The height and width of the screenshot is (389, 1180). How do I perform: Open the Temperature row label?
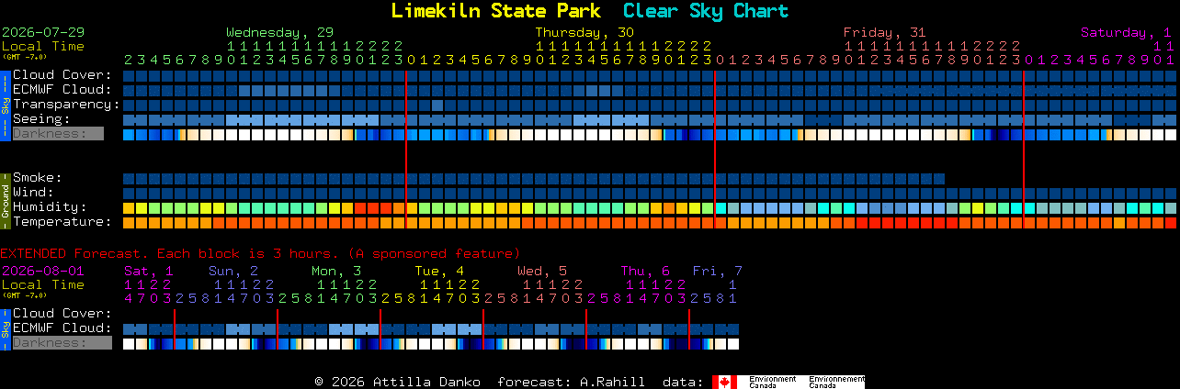(x=62, y=222)
